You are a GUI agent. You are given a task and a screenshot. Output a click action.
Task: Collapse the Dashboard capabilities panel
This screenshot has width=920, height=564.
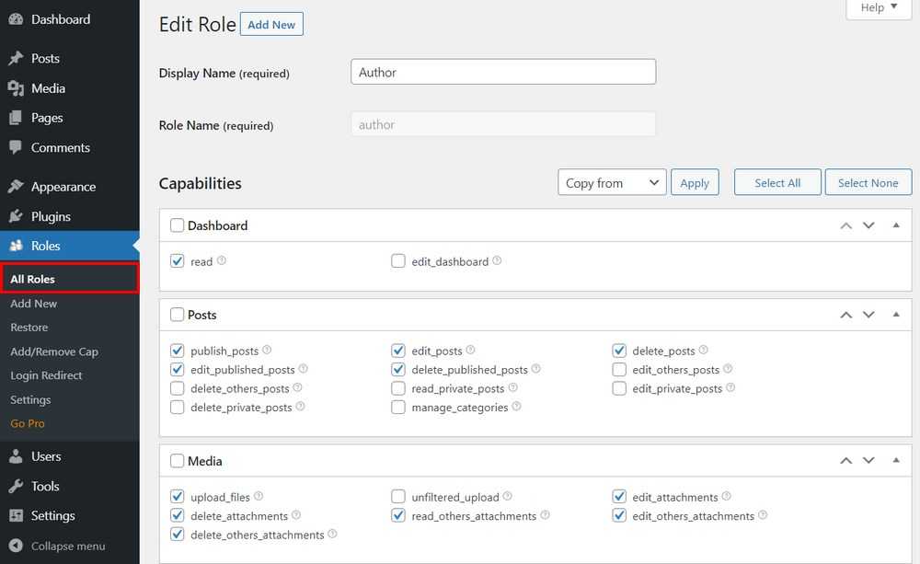tap(896, 225)
